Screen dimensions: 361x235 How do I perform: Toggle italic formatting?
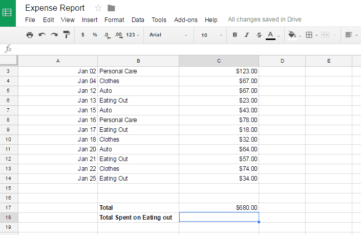pyautogui.click(x=247, y=35)
